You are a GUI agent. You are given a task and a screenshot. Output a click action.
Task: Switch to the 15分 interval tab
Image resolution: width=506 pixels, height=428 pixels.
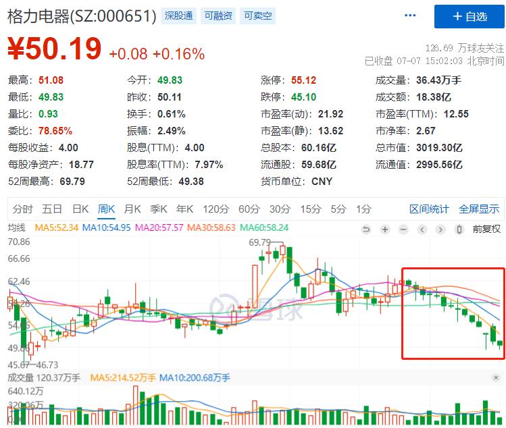[x=311, y=209]
